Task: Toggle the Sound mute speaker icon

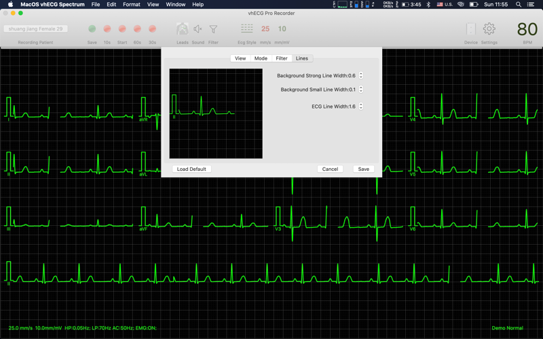Action: (198, 29)
